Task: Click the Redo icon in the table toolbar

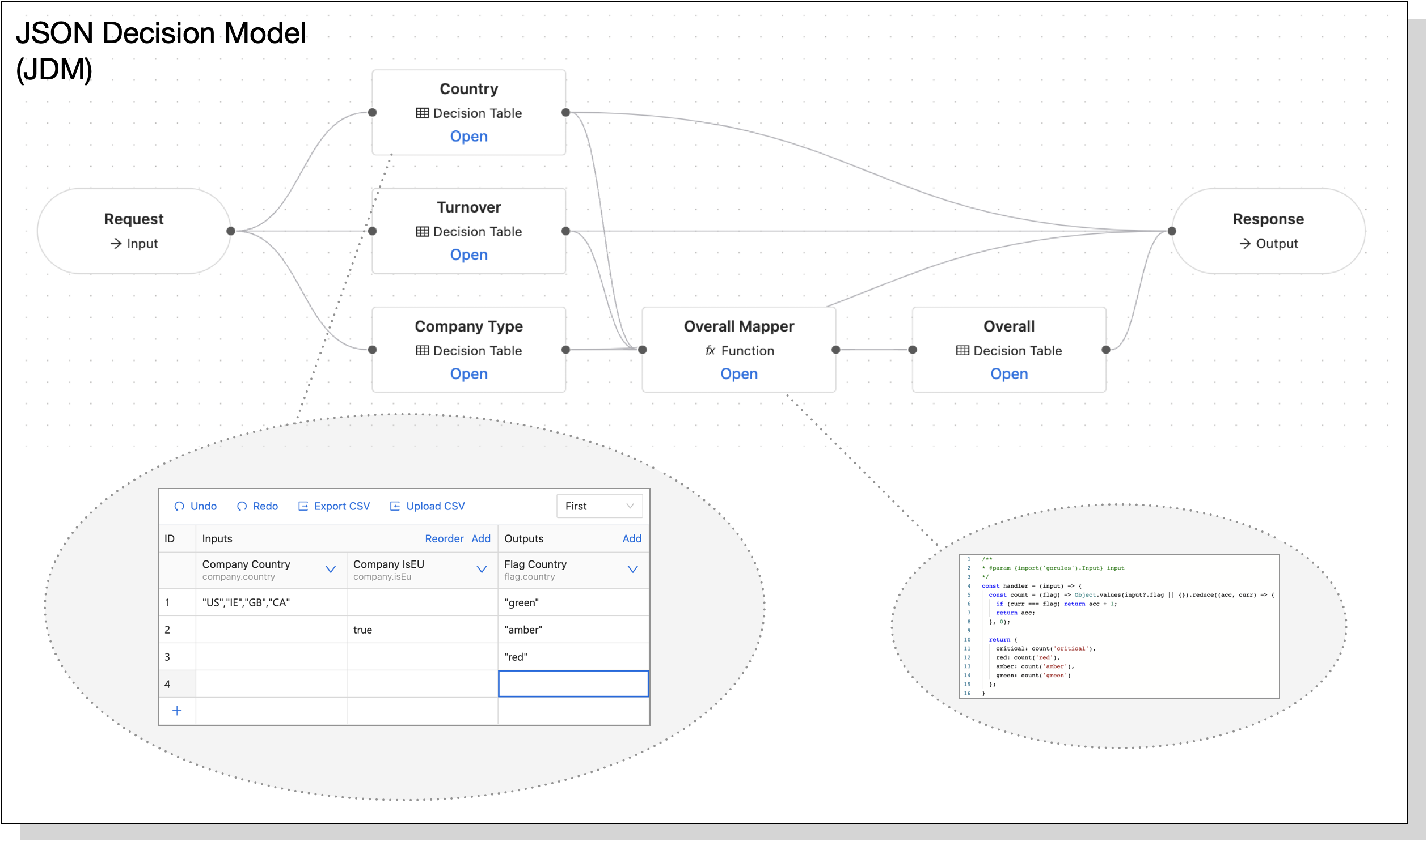Action: 242,506
